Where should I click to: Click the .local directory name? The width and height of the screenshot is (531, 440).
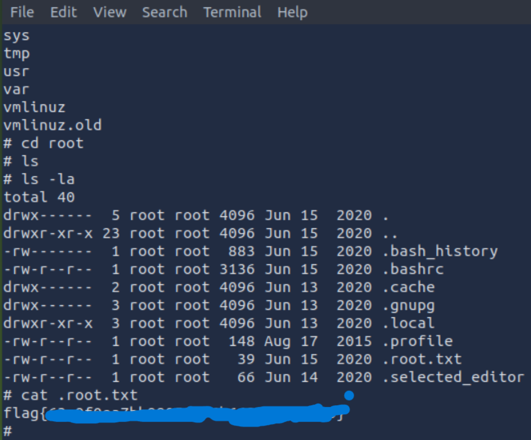tap(409, 324)
